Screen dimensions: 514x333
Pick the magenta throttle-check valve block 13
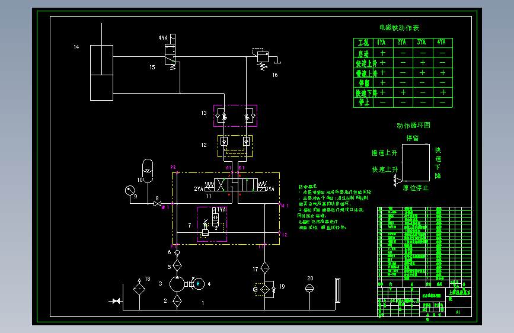(235, 116)
